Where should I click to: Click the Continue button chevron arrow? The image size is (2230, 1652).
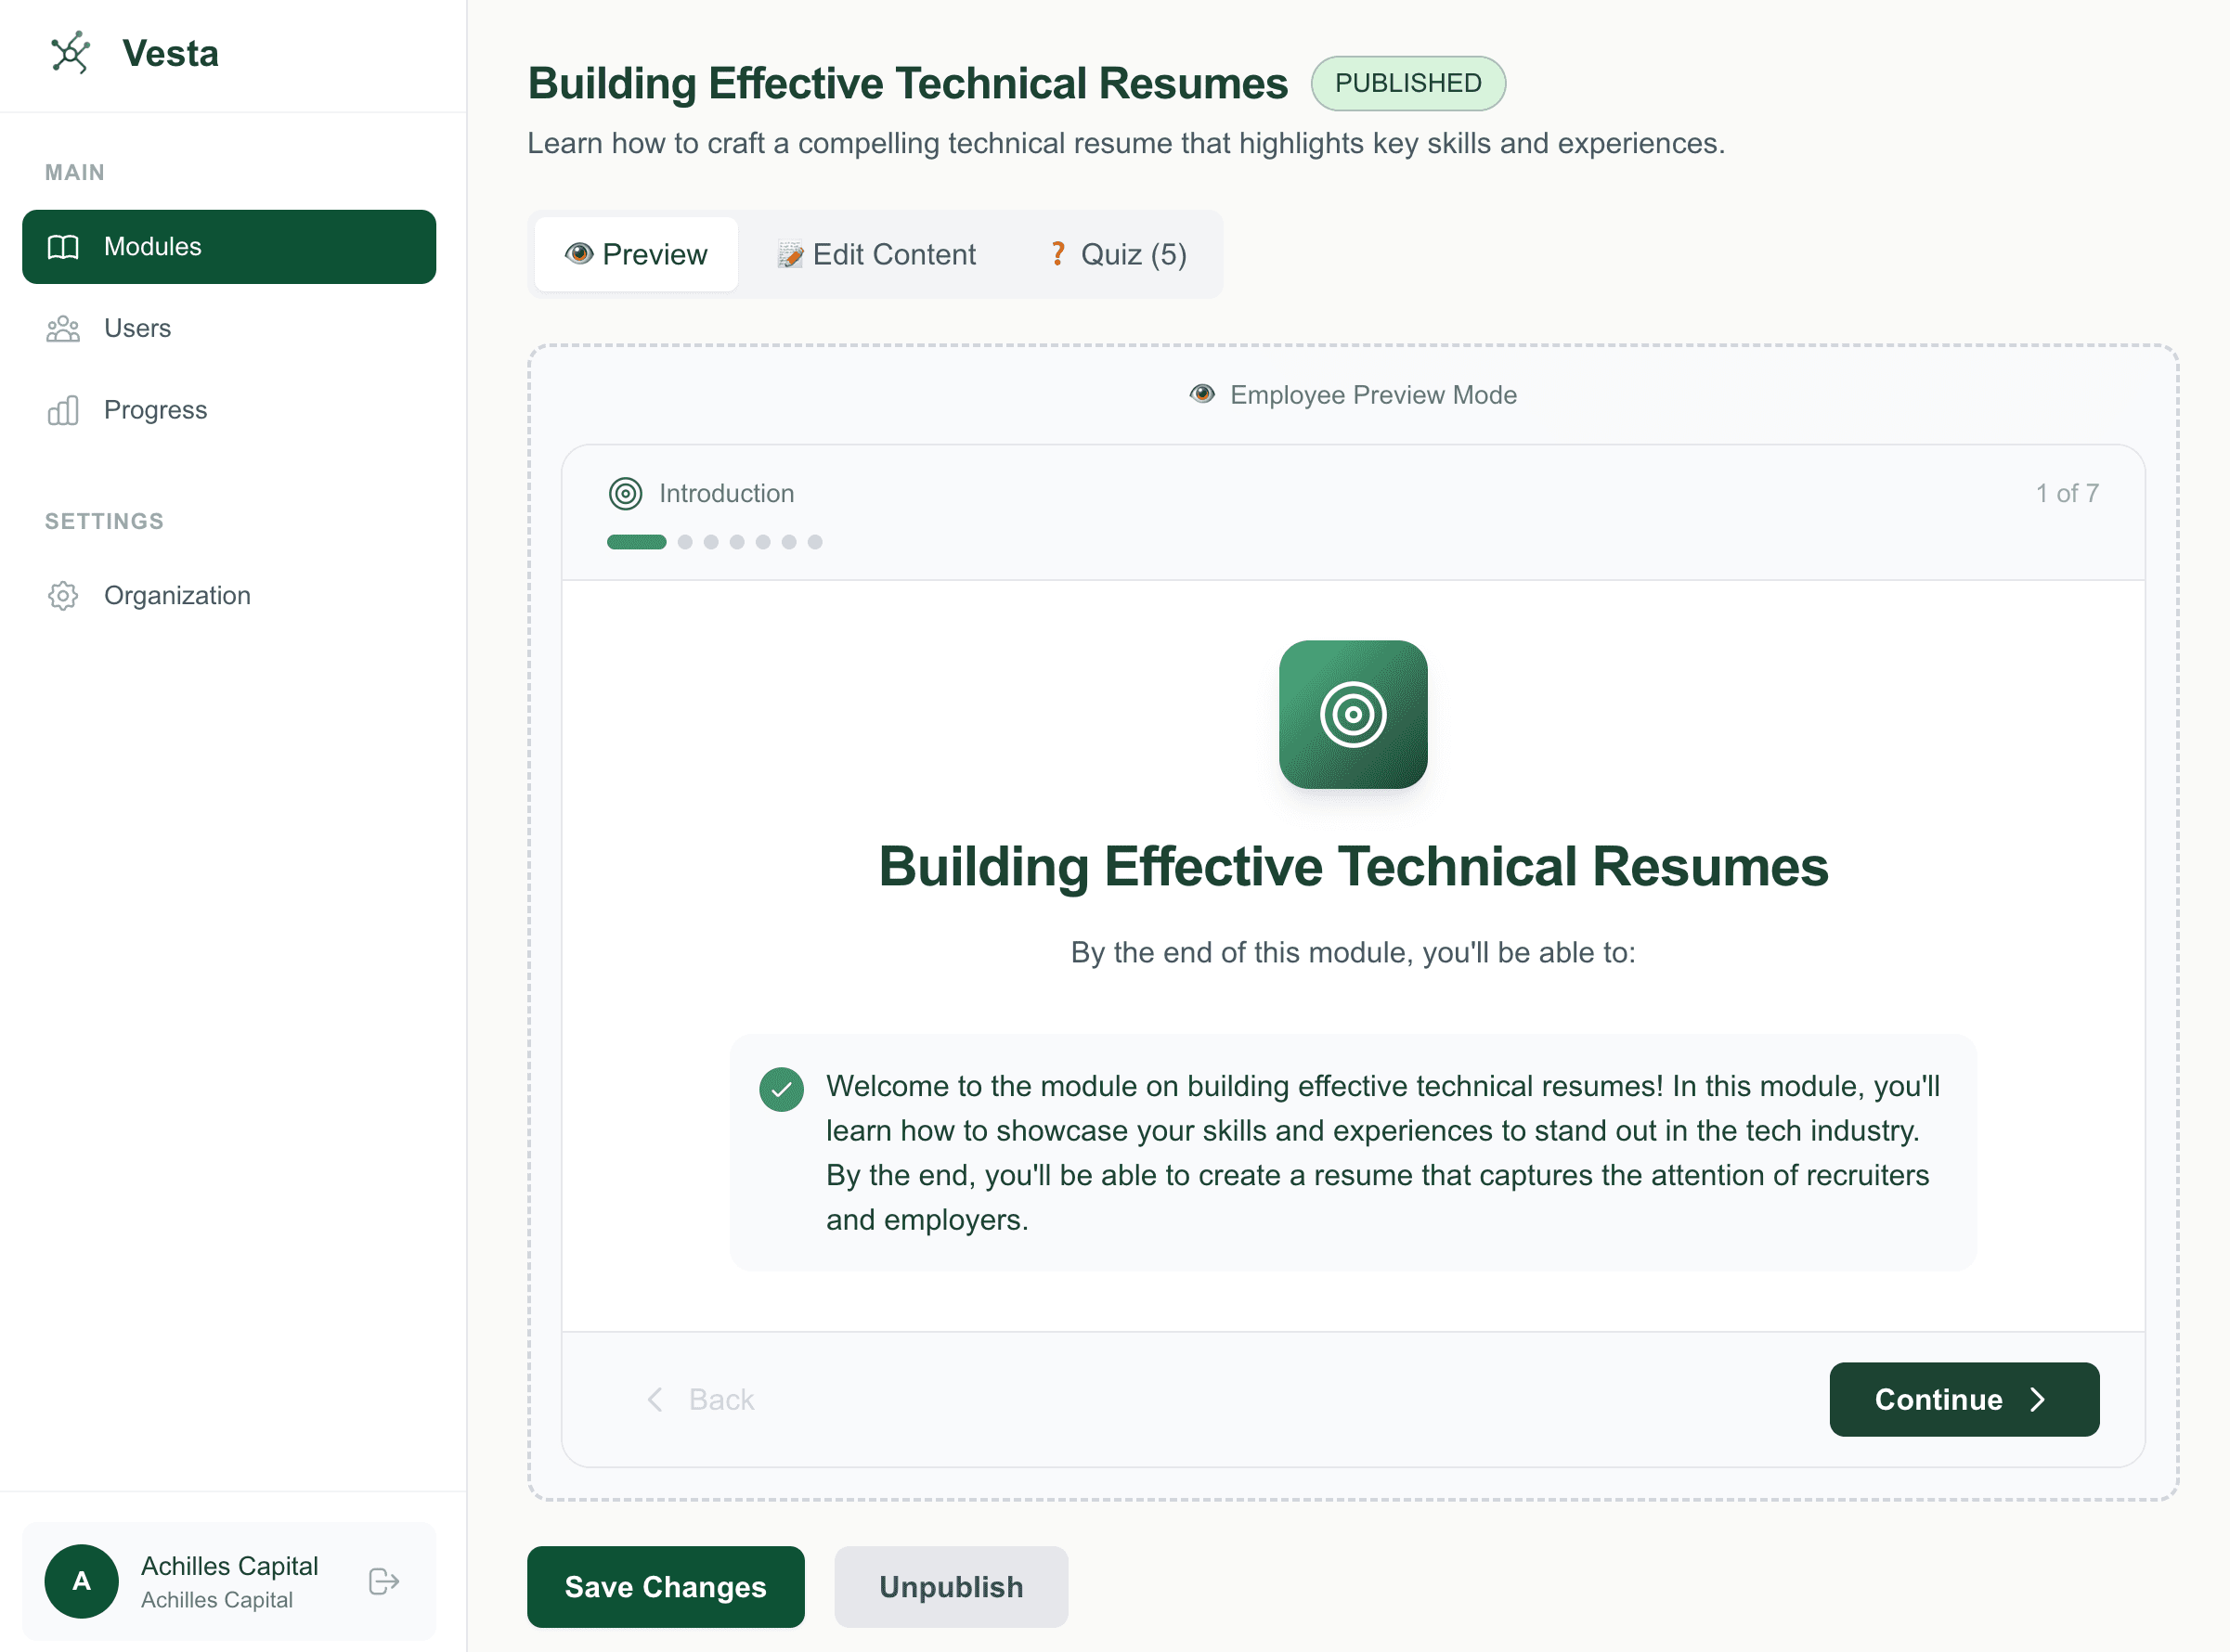2038,1400
